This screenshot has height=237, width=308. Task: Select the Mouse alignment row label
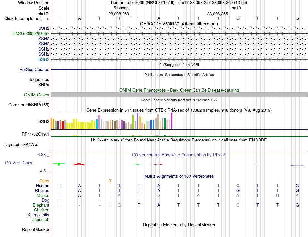(43, 196)
